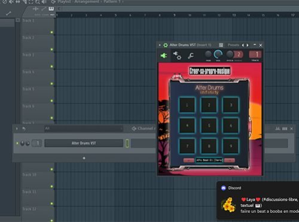Open the Presets menu in plugin window
This screenshot has height=222, width=299.
tap(233, 45)
